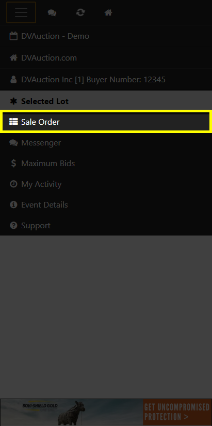
Task: Open the Messenger menu item
Action: (106, 143)
